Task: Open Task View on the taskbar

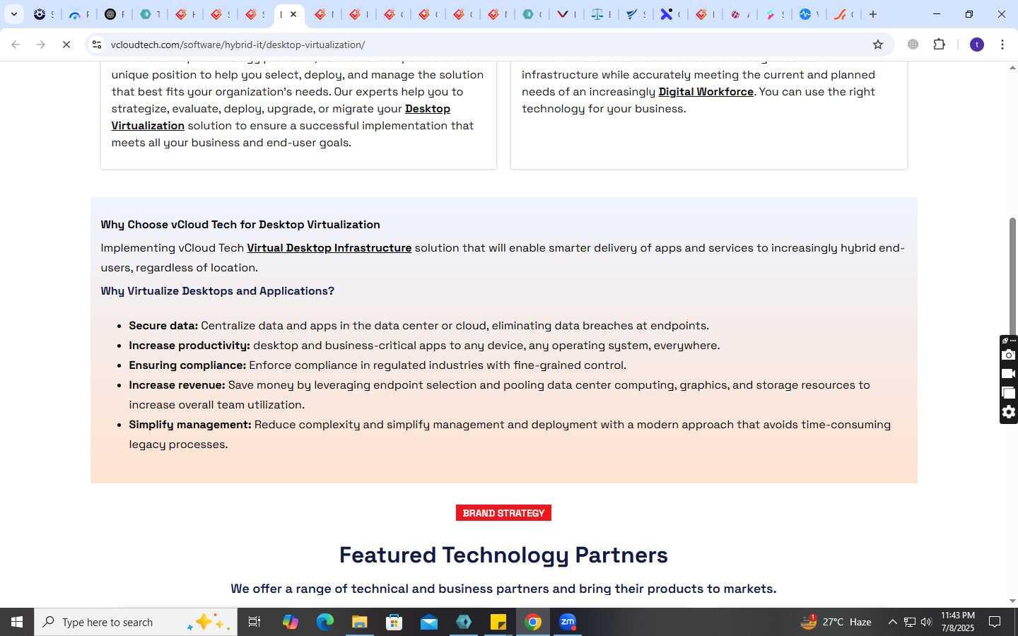Action: (255, 622)
